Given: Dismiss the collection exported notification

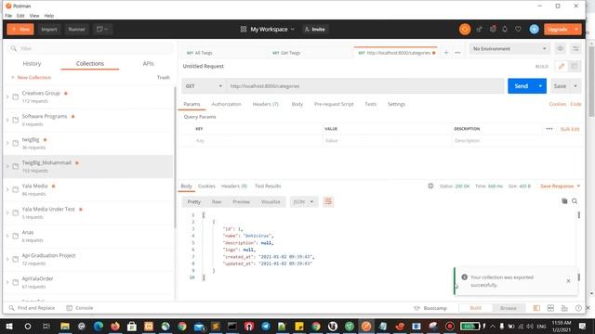Looking at the screenshot, I should [x=568, y=281].
